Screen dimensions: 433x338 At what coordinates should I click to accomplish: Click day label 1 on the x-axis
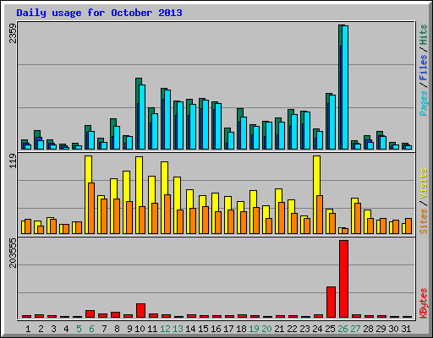28,329
